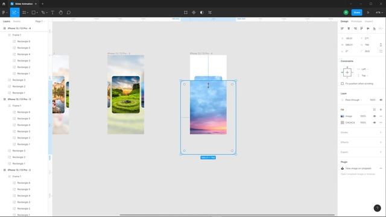Click the green user avatar
Image resolution: width=386 pixels, height=217 pixels.
click(x=346, y=12)
